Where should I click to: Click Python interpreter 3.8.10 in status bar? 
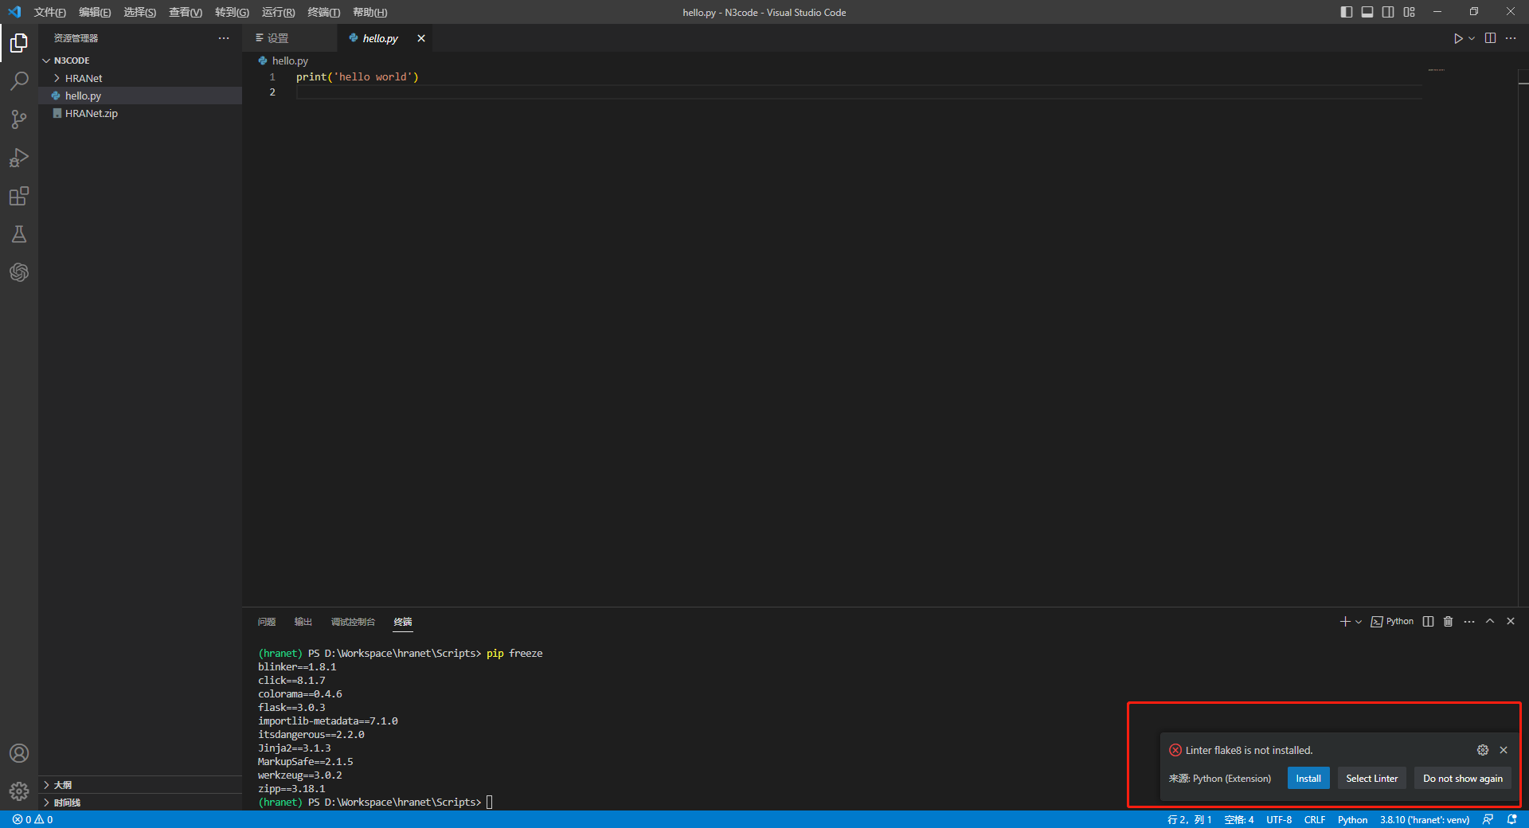click(1425, 819)
